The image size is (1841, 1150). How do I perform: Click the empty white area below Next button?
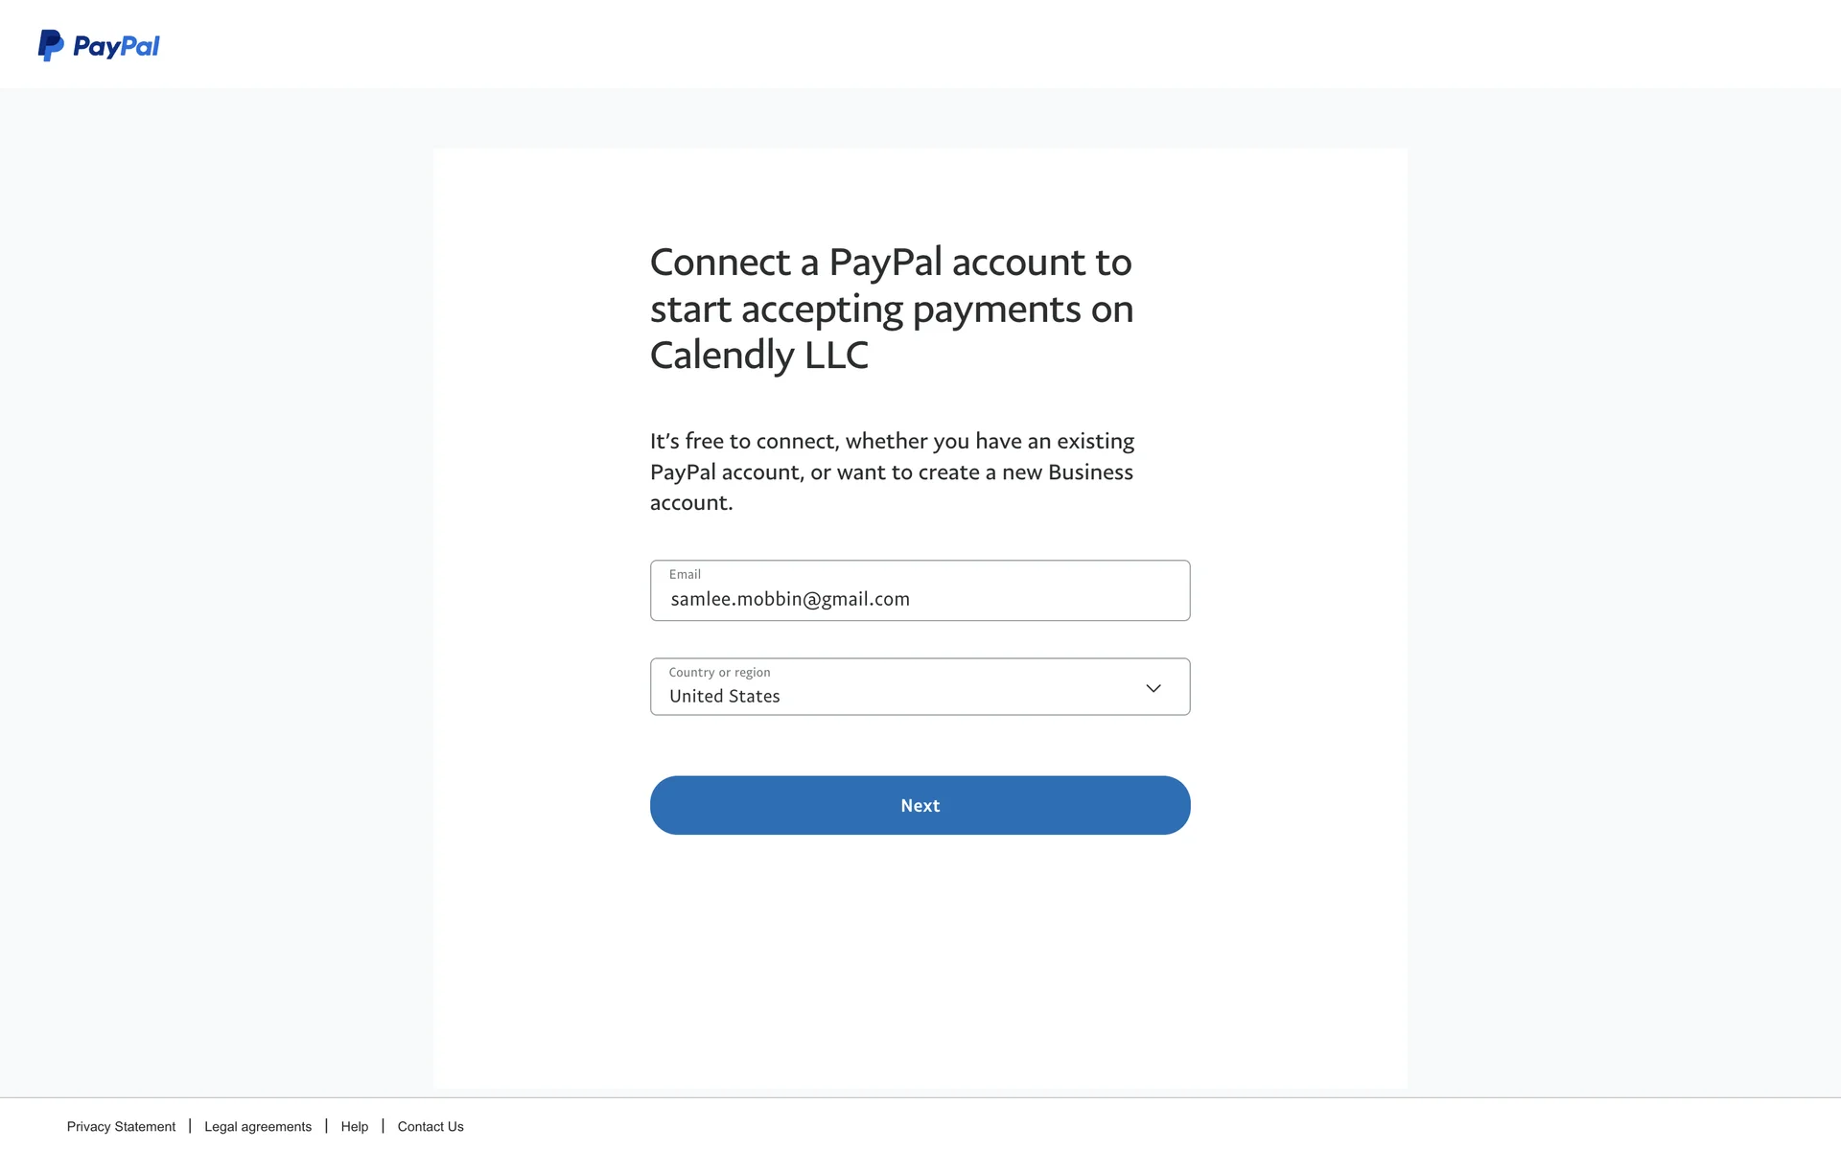920,958
